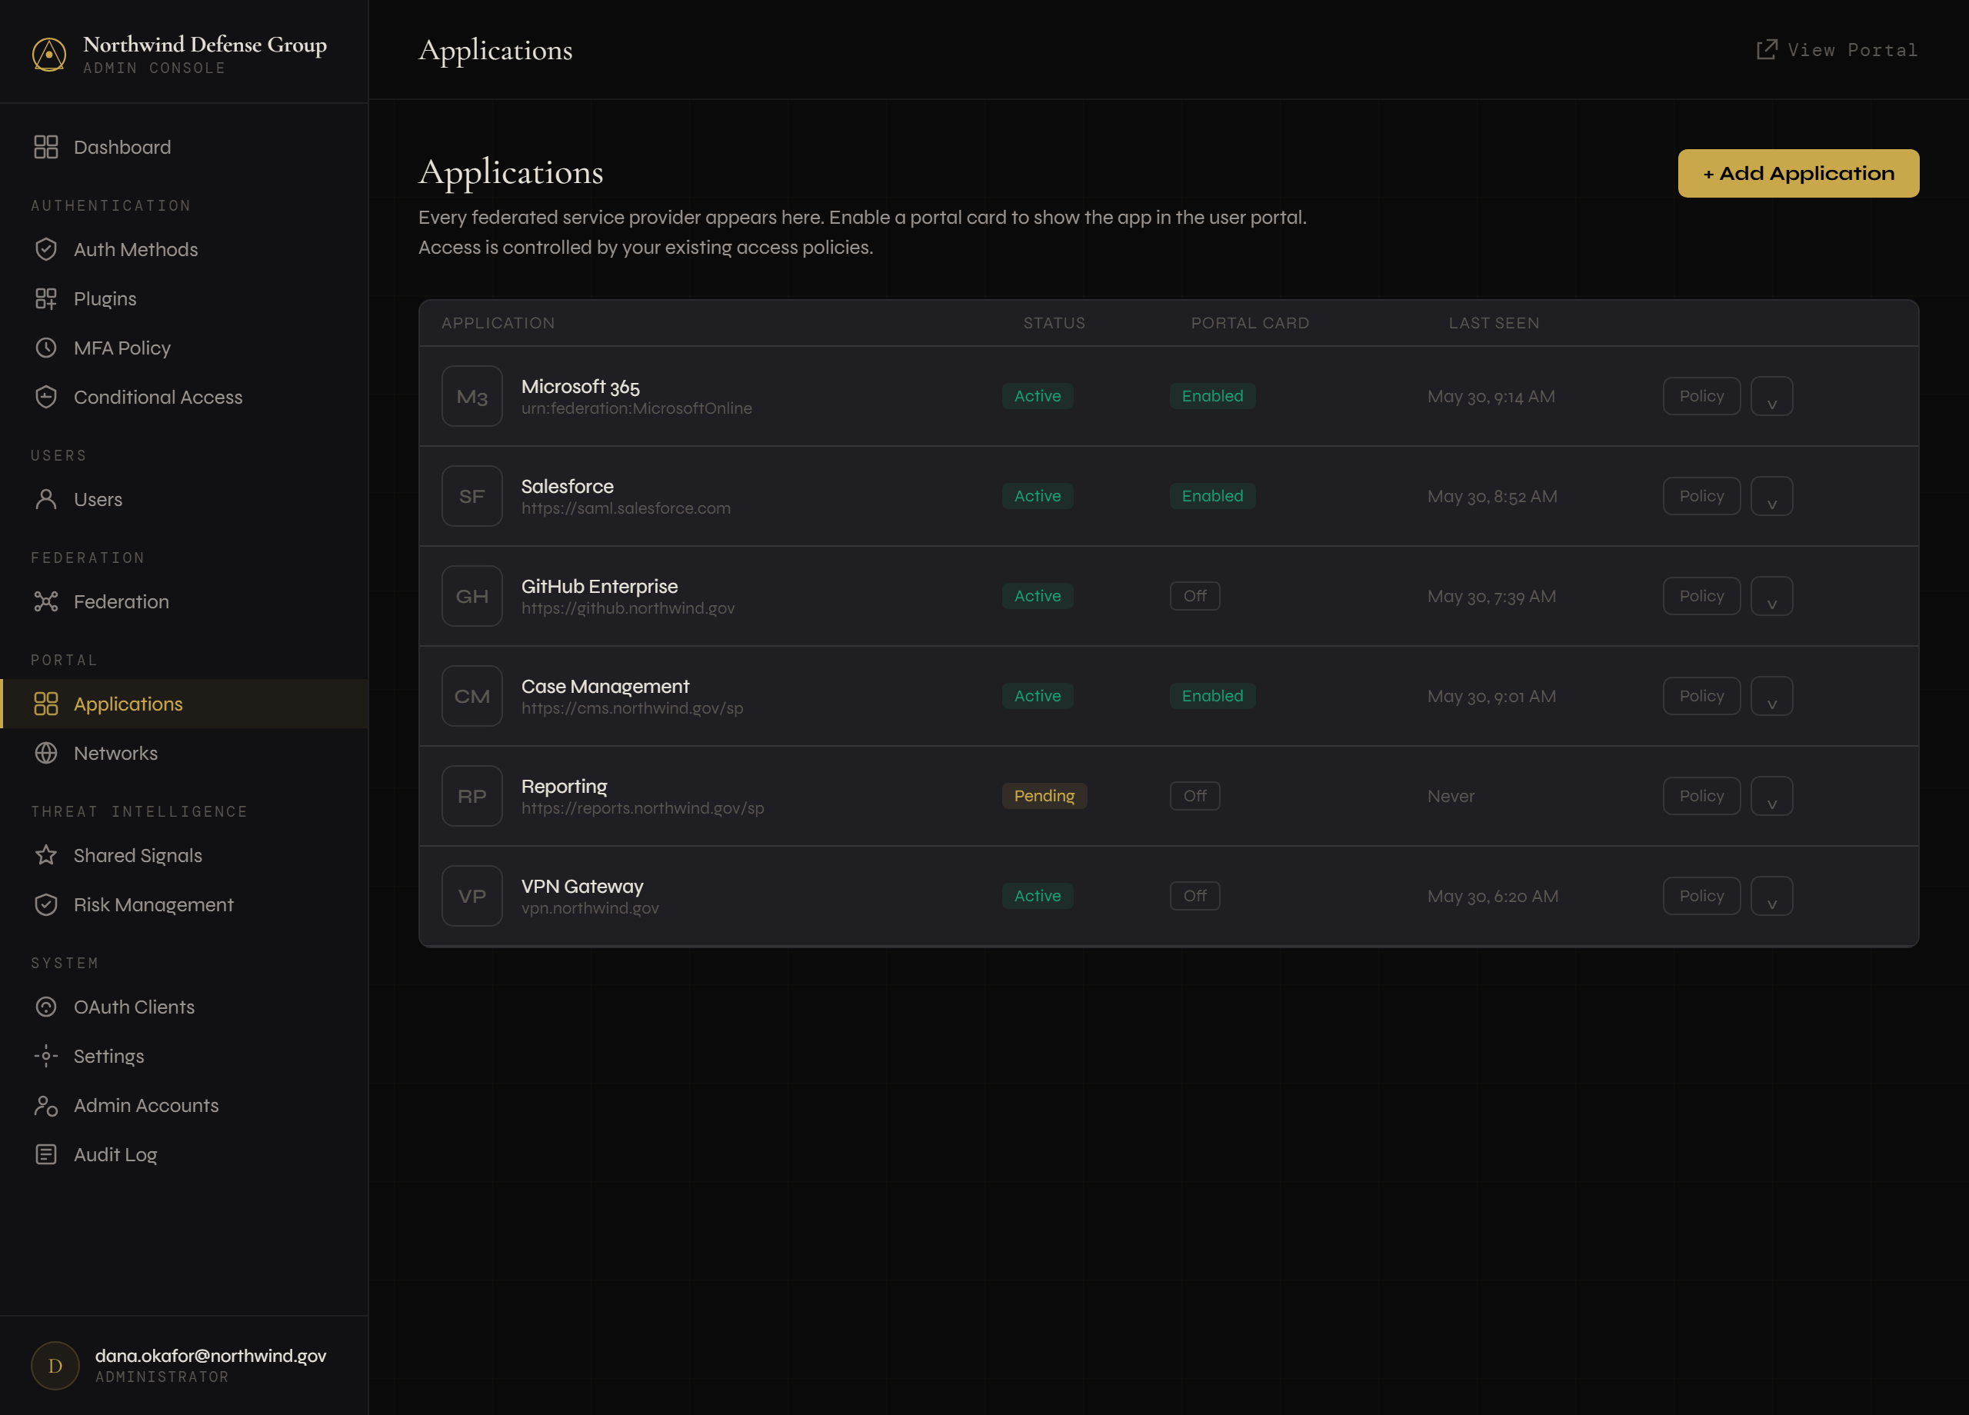Select Networks in the sidebar
Image resolution: width=1969 pixels, height=1415 pixels.
184,754
